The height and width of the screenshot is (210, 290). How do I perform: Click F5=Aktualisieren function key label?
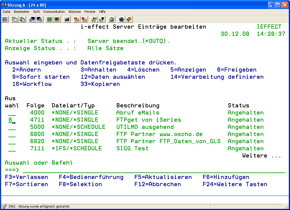tap(163, 177)
